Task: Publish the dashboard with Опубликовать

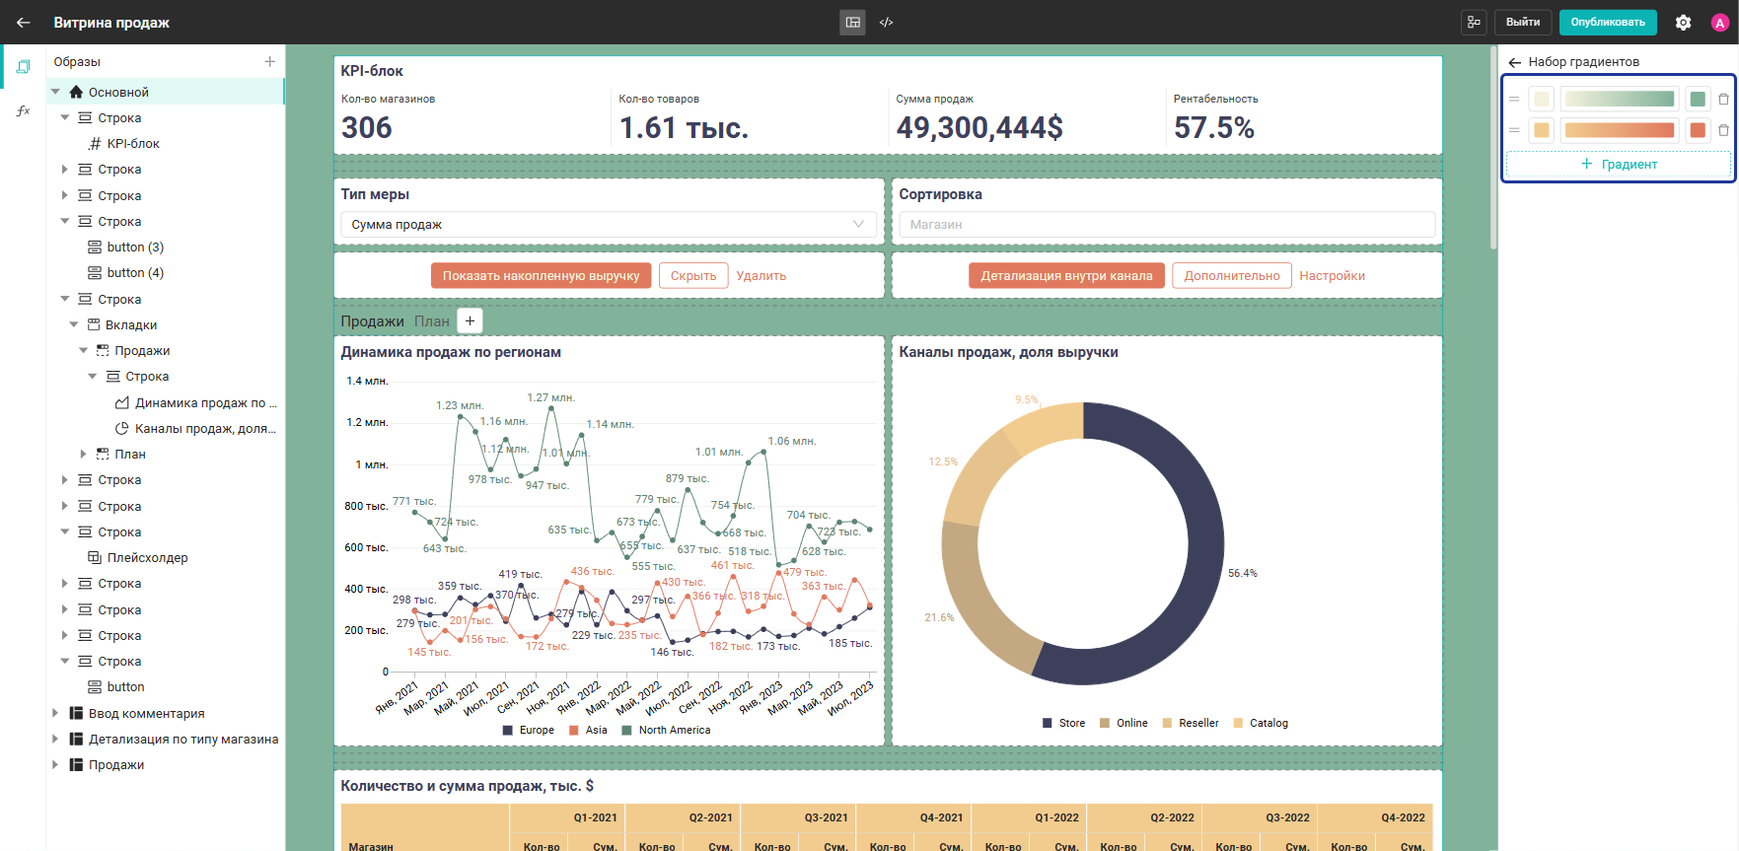Action: tap(1608, 22)
